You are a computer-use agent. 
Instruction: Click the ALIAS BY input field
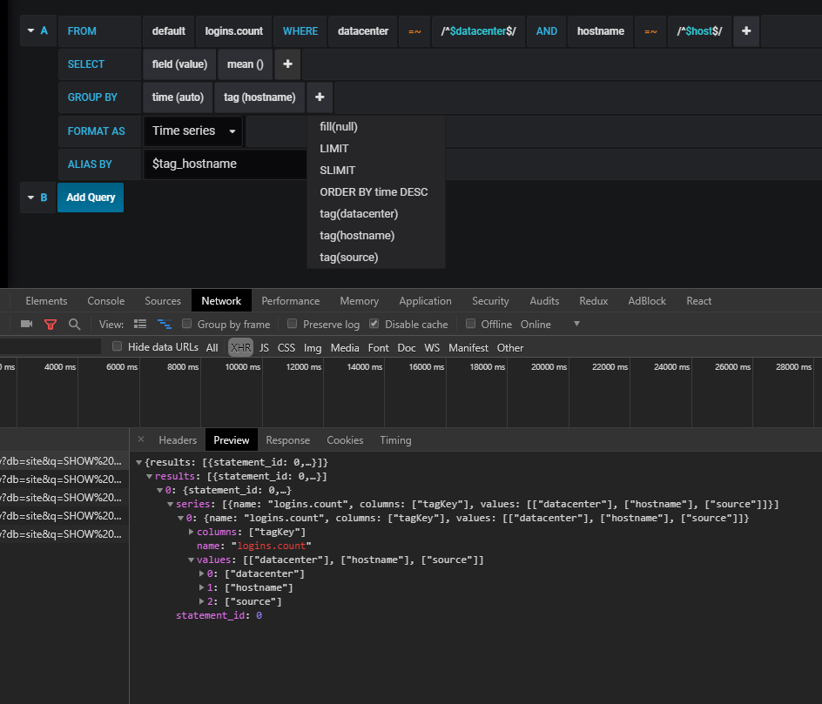pyautogui.click(x=225, y=164)
